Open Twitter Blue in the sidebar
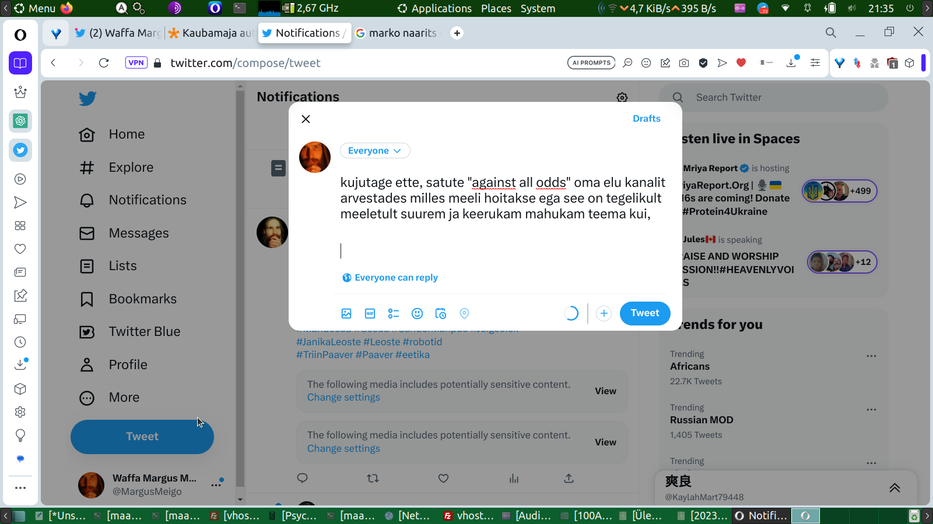Image resolution: width=933 pixels, height=524 pixels. [130, 332]
